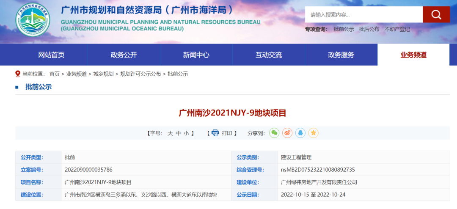The image size is (457, 209).
Task: Share page via WeChat icon
Action: [274, 133]
